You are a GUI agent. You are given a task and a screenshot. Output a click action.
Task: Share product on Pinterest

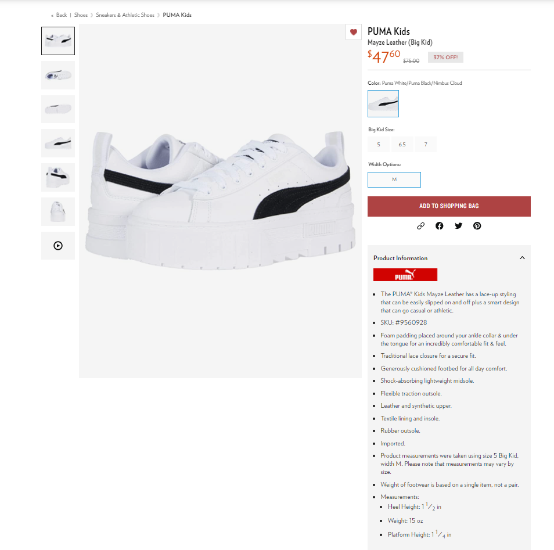coord(477,226)
